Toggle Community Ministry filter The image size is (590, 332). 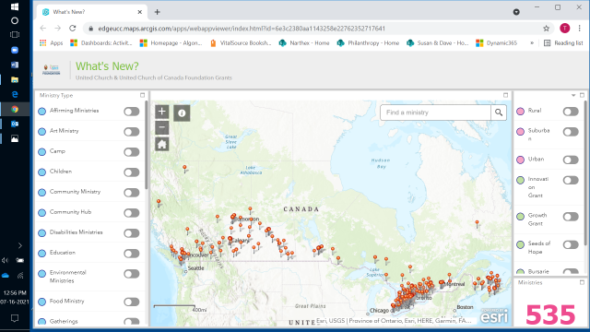pyautogui.click(x=131, y=193)
